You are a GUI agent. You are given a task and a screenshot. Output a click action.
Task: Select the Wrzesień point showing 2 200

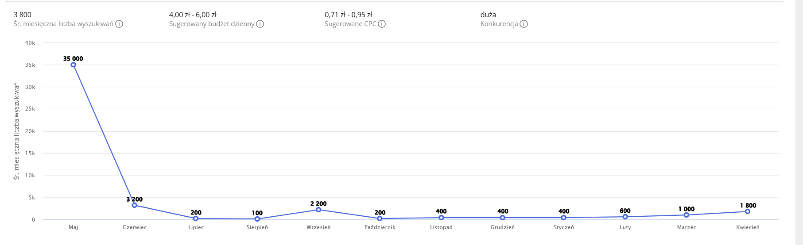[x=318, y=210]
